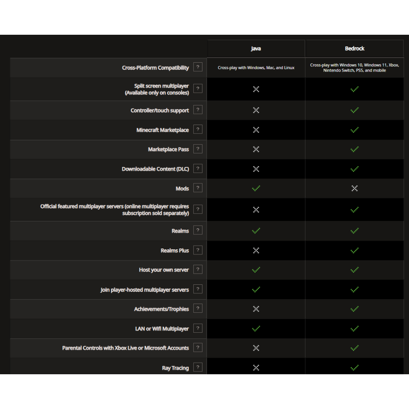Select the Java column header
Screen dimensions: 409x409
(x=256, y=49)
